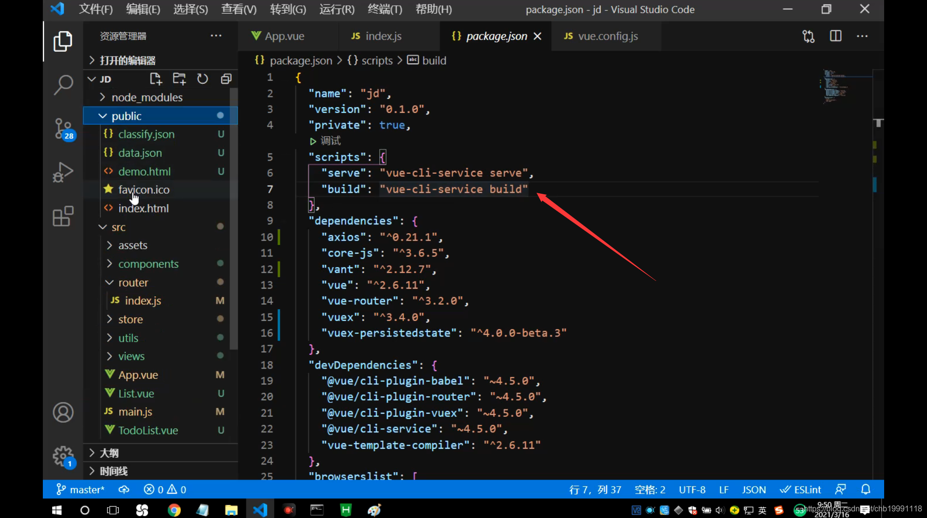Expand the Open Editors section
This screenshot has width=927, height=518.
(x=161, y=60)
